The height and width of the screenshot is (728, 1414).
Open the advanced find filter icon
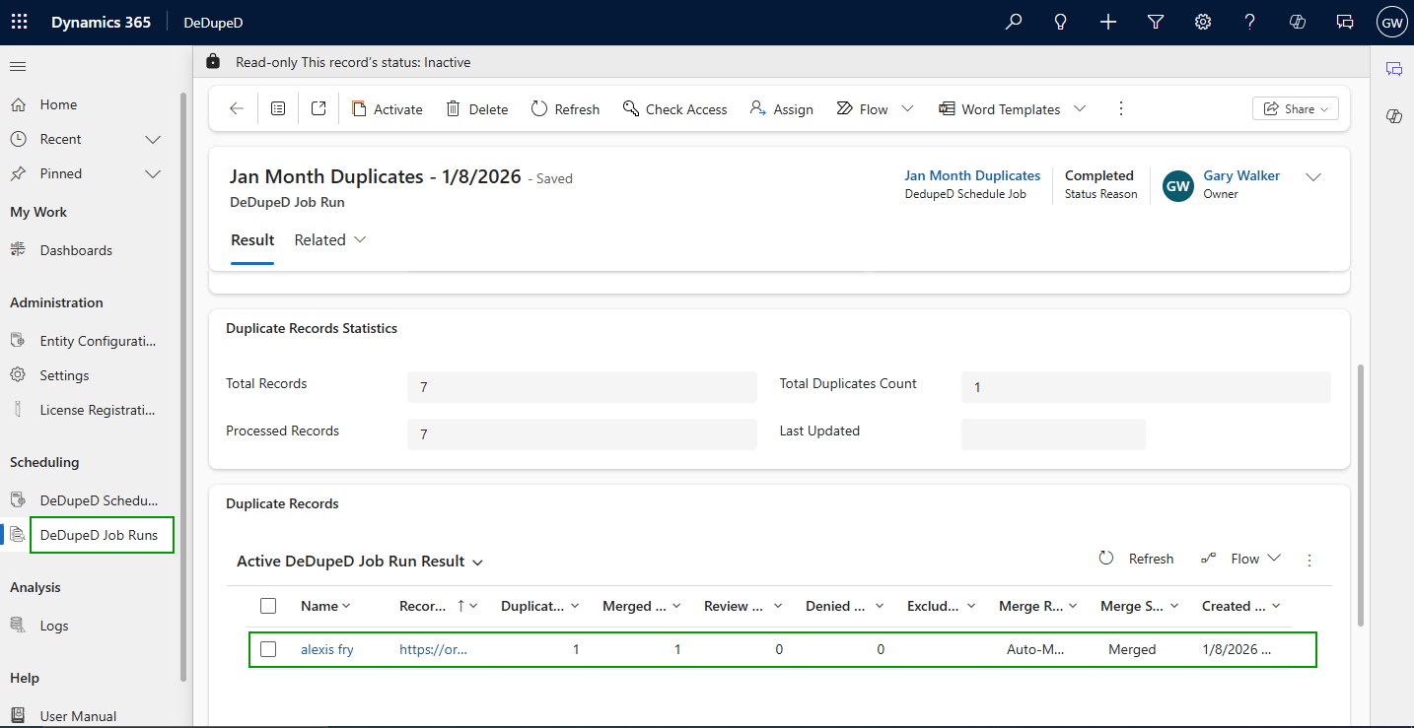pos(1156,22)
